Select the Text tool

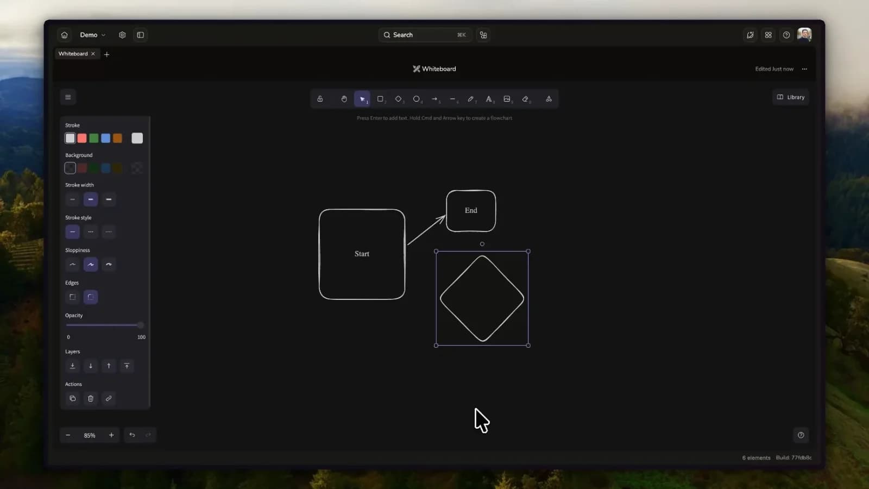coord(489,99)
